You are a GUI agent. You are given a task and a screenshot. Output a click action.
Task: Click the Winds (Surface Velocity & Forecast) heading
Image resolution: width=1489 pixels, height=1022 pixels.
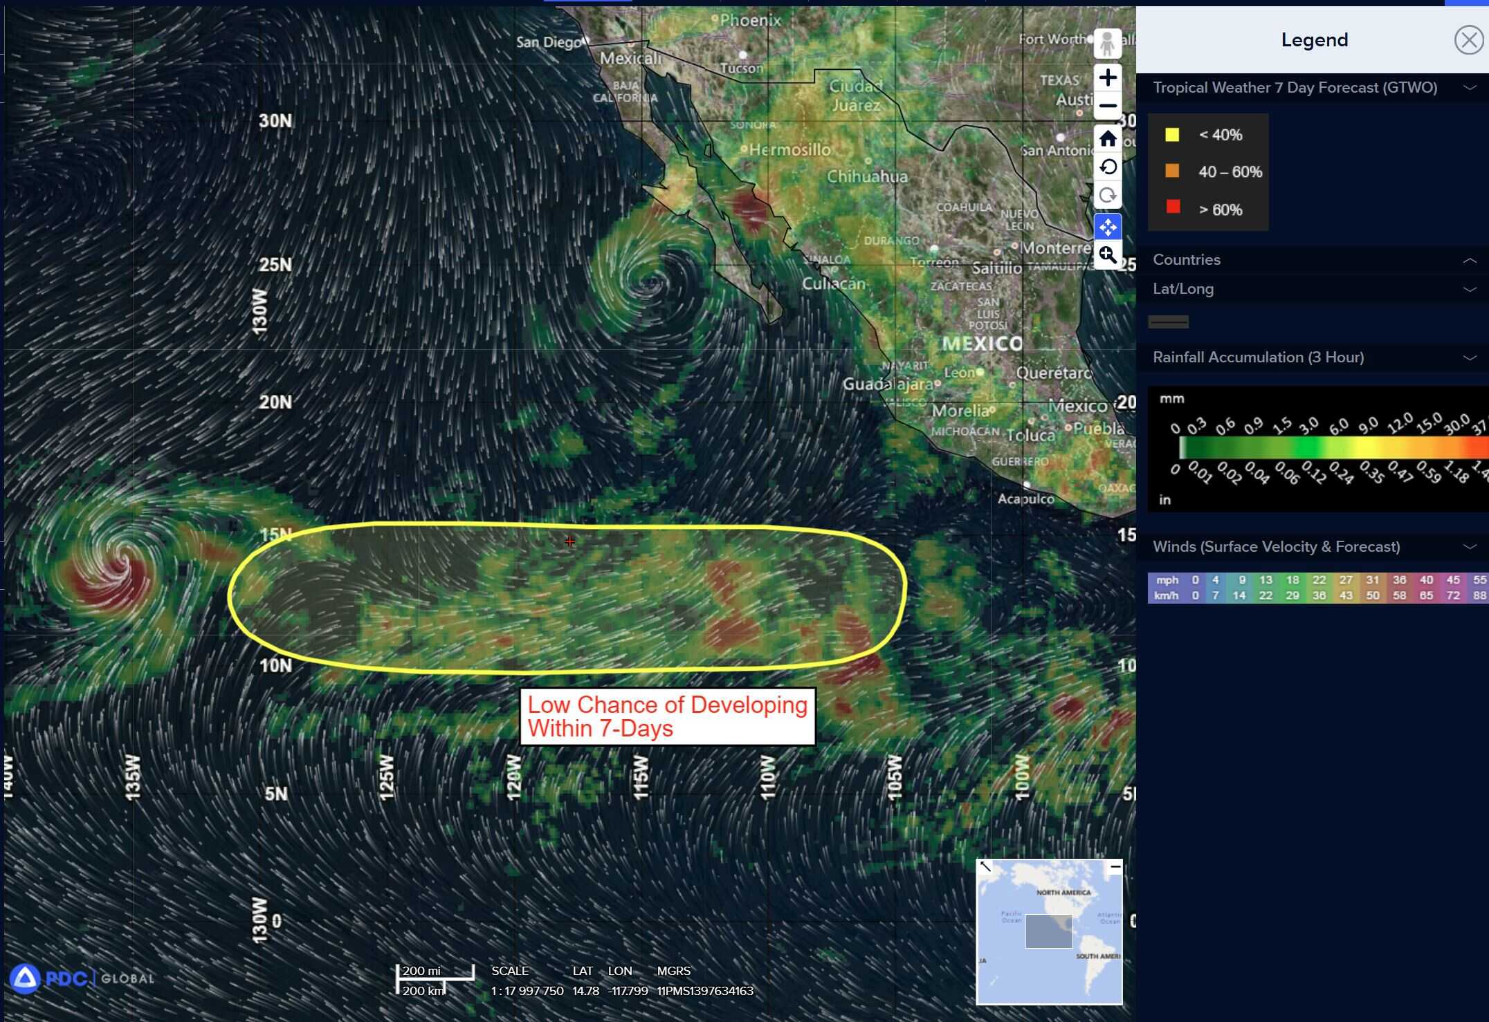1276,547
